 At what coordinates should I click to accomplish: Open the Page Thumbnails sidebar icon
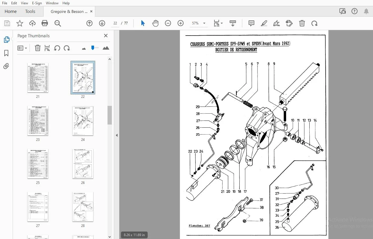coord(6,40)
